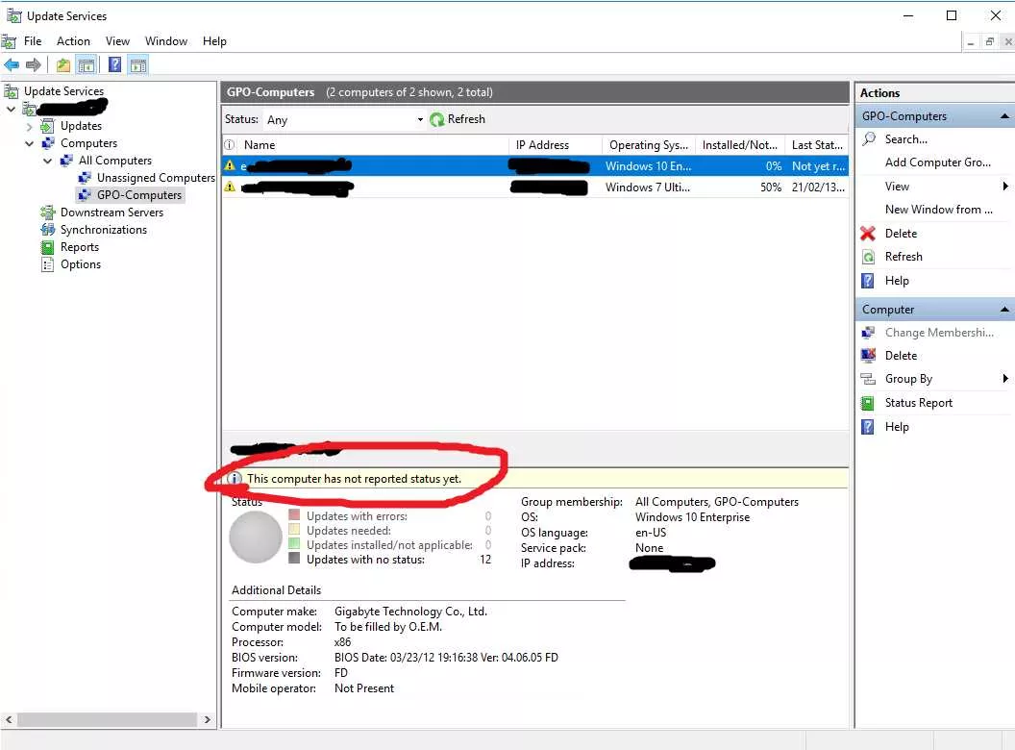Click New Window from Here action
Image resolution: width=1015 pixels, height=750 pixels.
(939, 210)
